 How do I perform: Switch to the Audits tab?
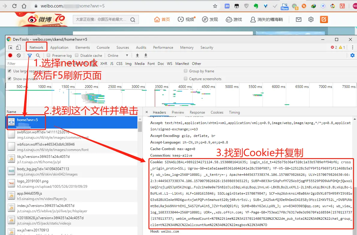(x=141, y=48)
